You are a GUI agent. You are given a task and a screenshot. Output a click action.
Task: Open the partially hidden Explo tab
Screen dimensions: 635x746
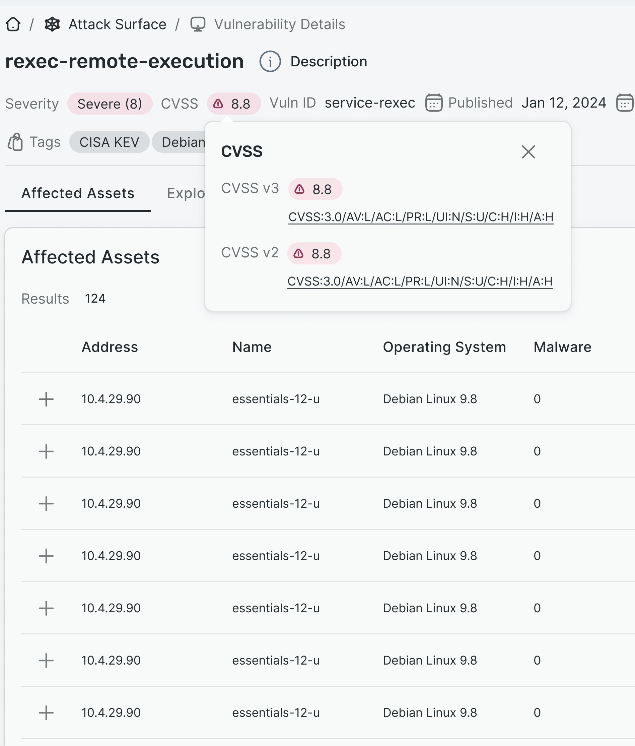(186, 193)
